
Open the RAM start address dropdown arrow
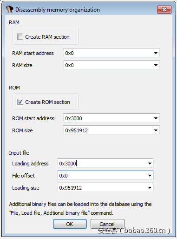[x=156, y=53]
